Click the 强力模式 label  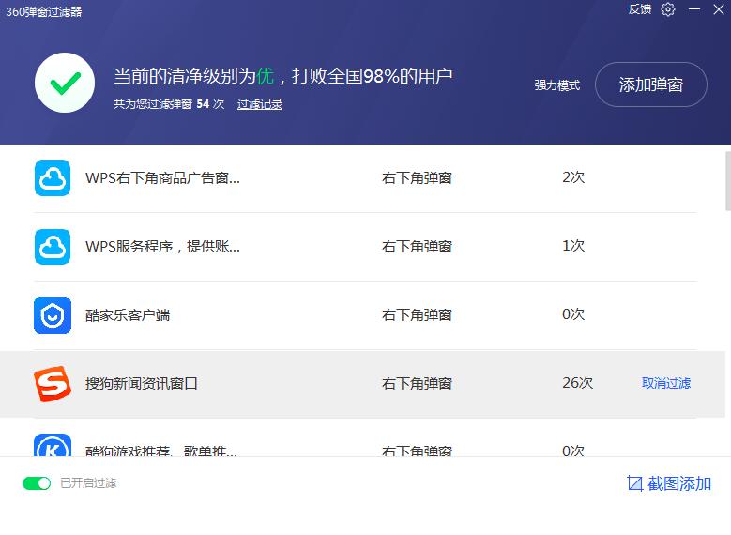coord(557,84)
